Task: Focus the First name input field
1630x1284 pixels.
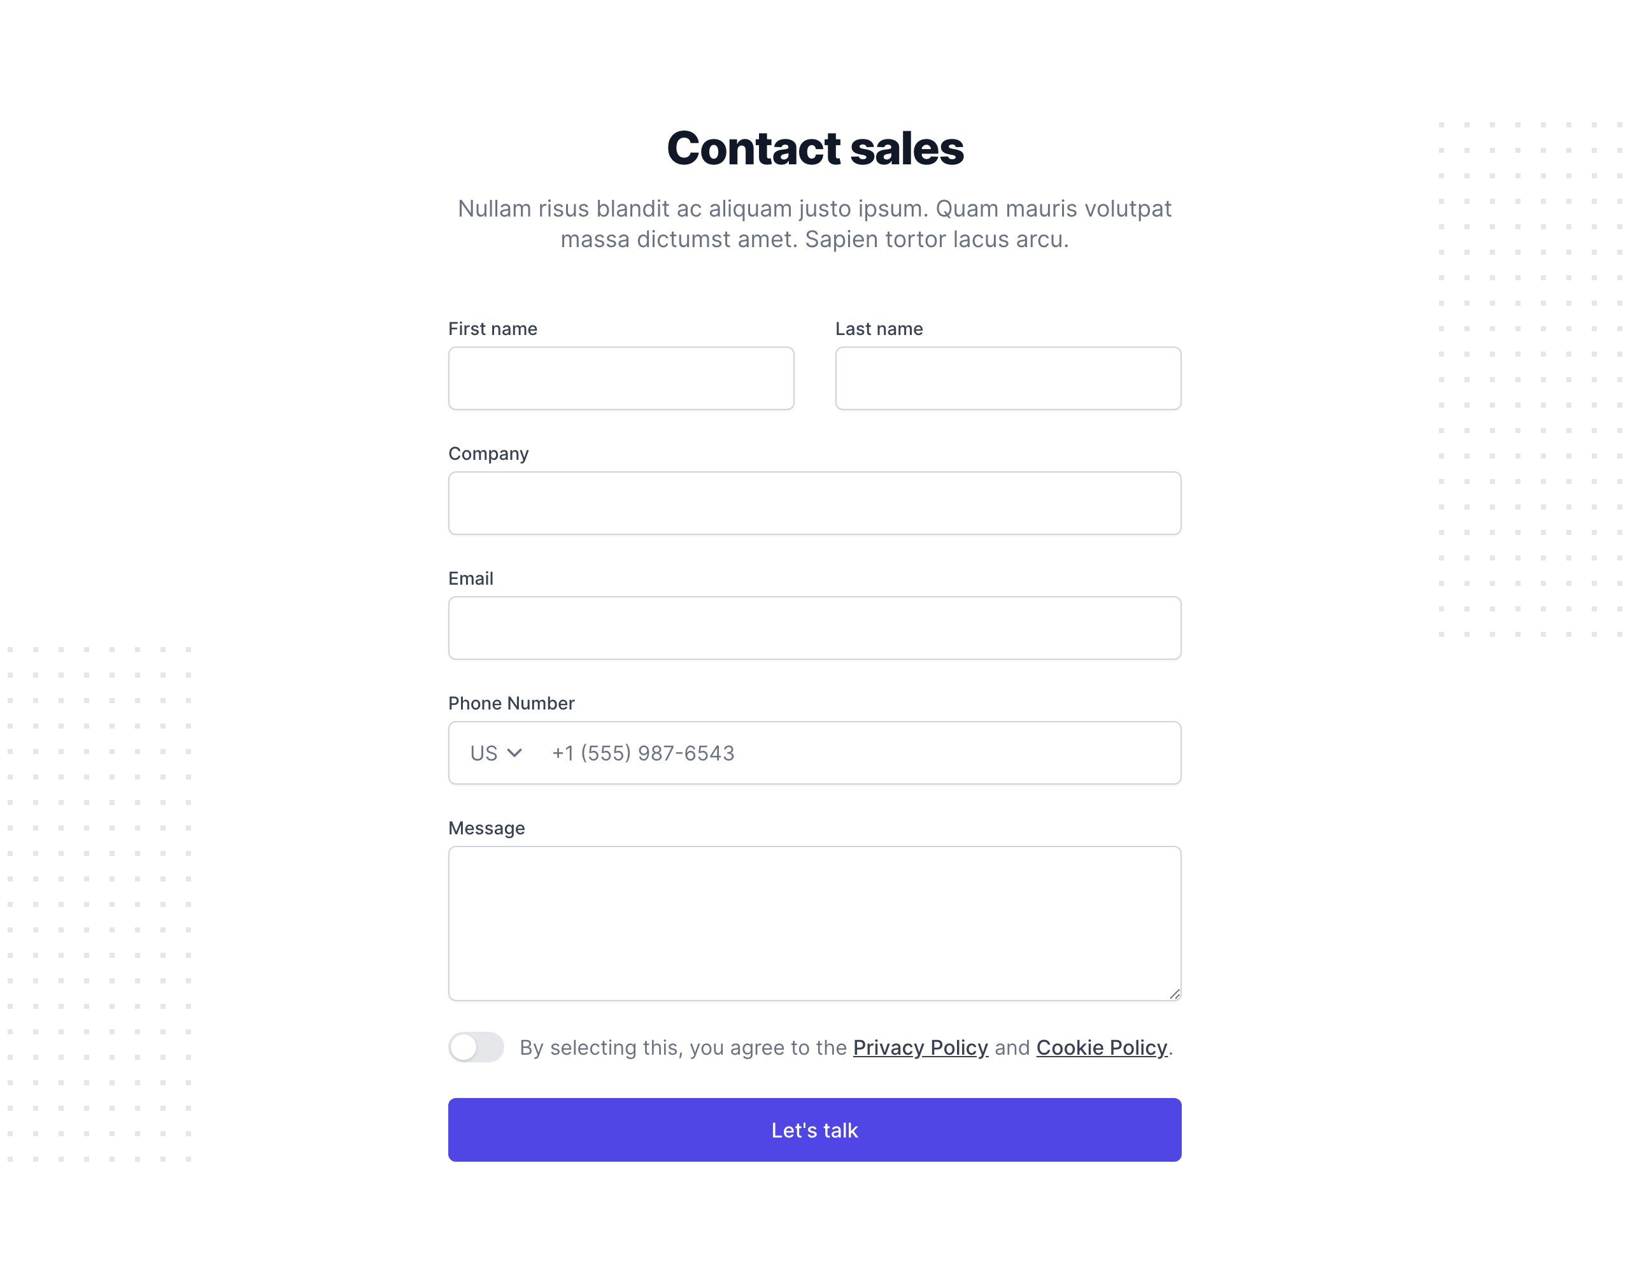Action: pos(621,378)
